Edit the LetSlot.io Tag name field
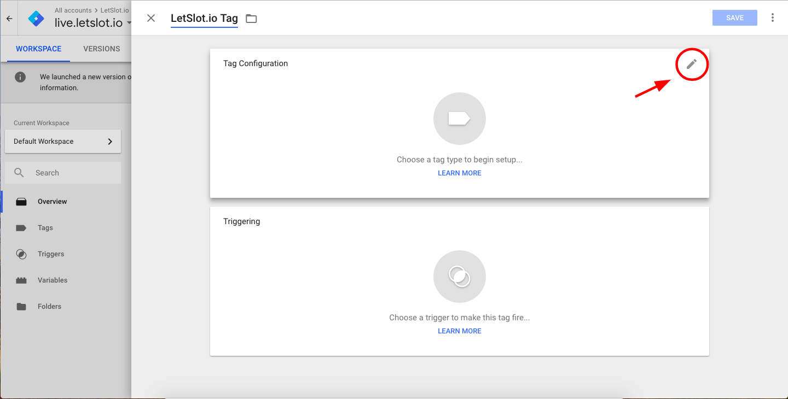Screen dimensions: 788x399 click(x=204, y=18)
